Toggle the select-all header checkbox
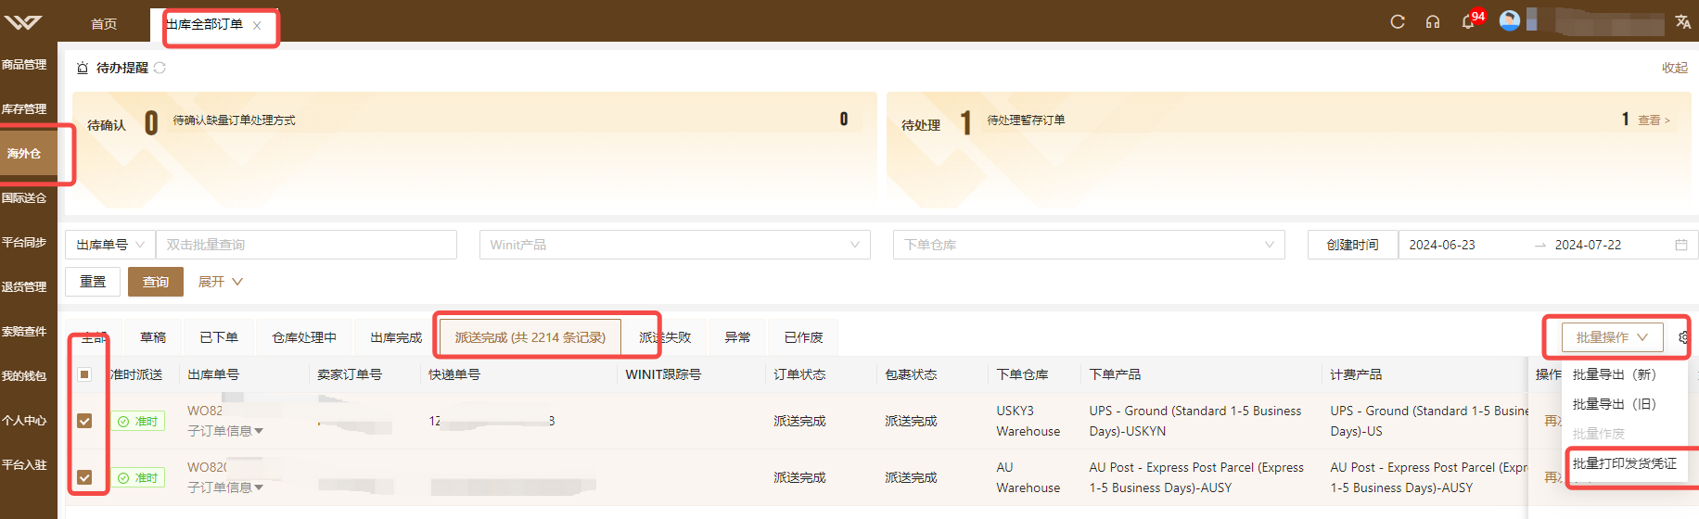Image resolution: width=1699 pixels, height=519 pixels. (x=84, y=374)
